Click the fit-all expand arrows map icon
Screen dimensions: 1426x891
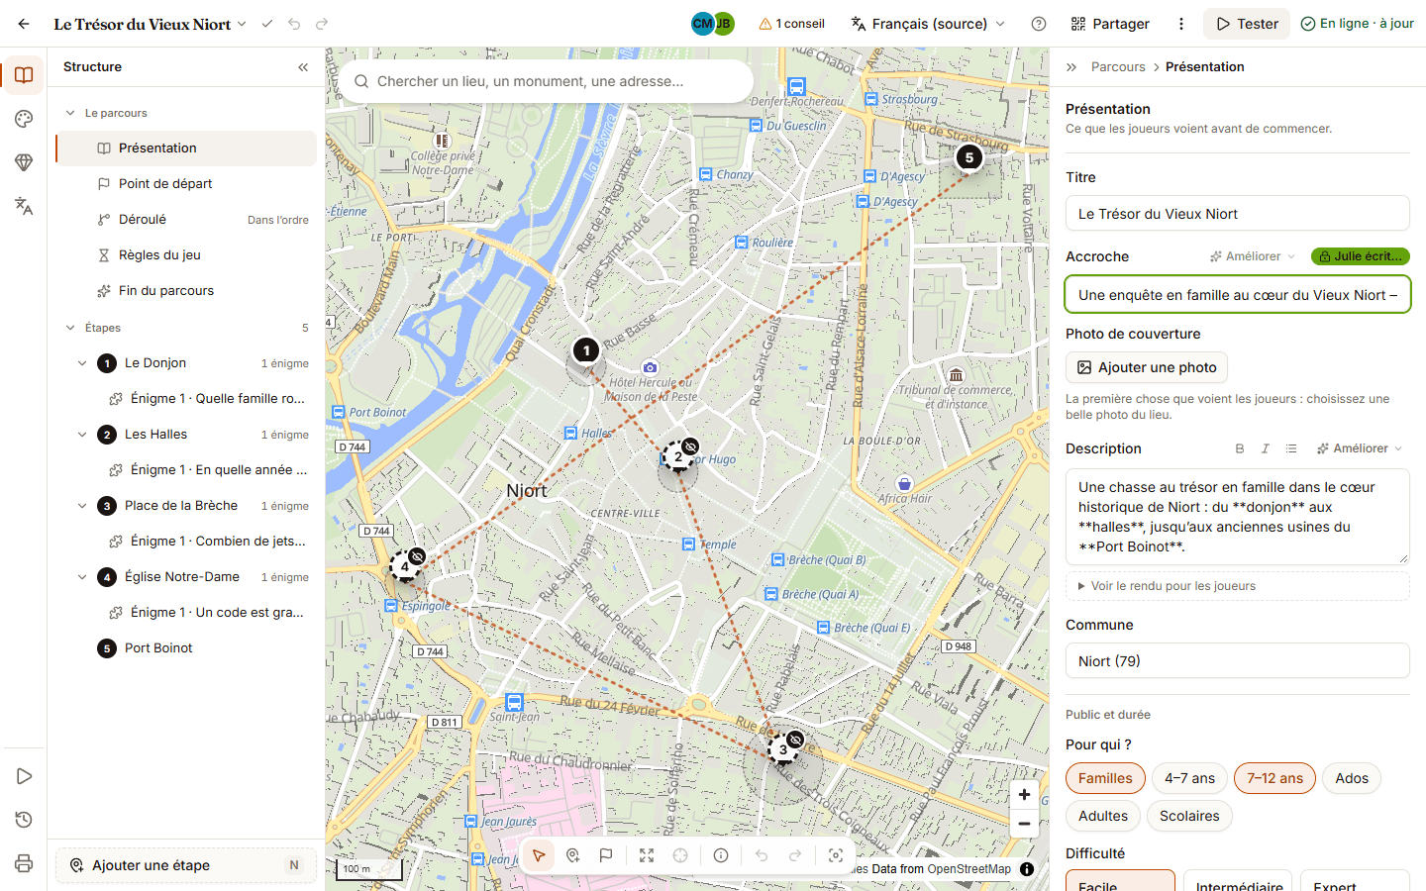(647, 855)
